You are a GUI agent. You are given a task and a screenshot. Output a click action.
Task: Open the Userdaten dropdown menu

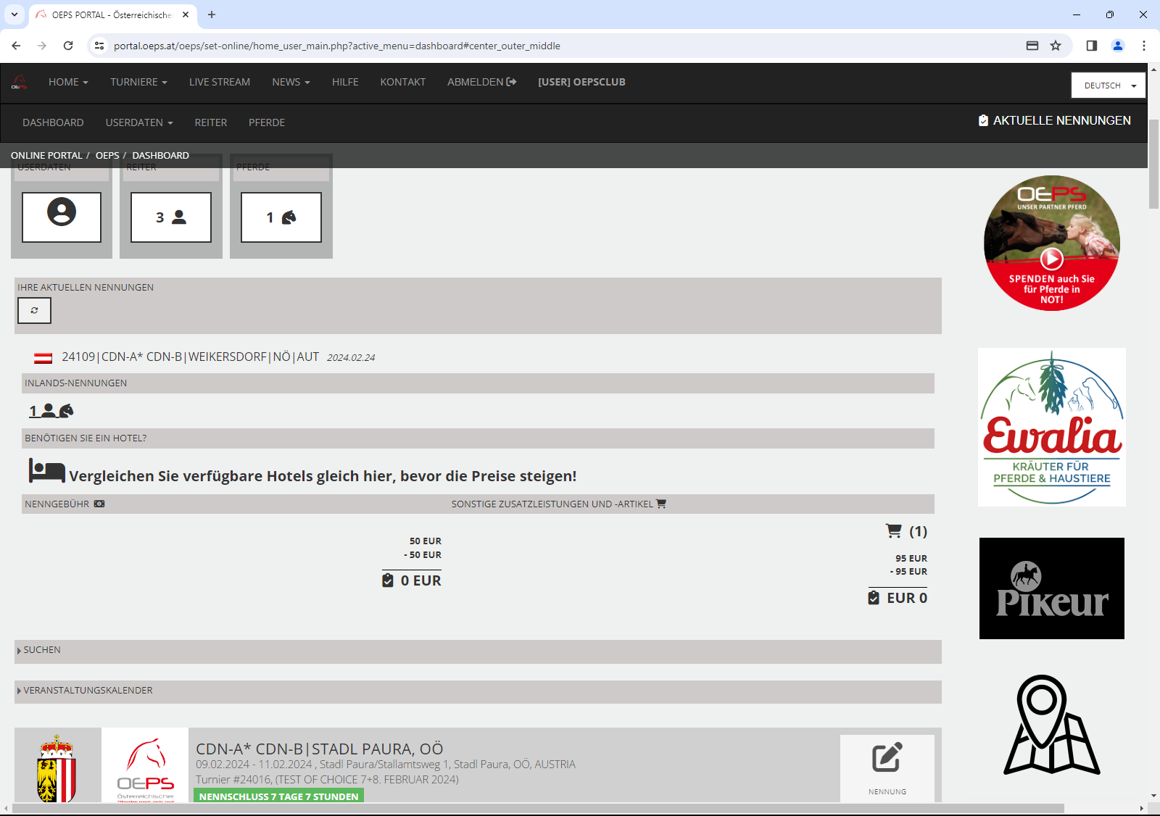click(x=139, y=122)
